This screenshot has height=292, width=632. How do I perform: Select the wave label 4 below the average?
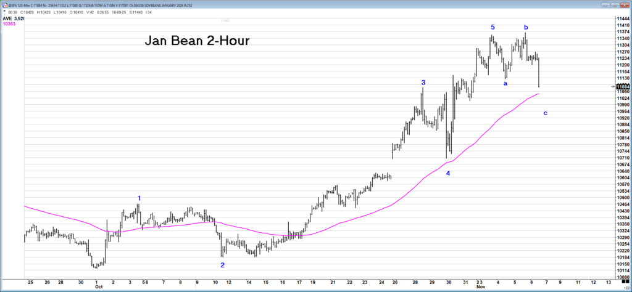(448, 173)
